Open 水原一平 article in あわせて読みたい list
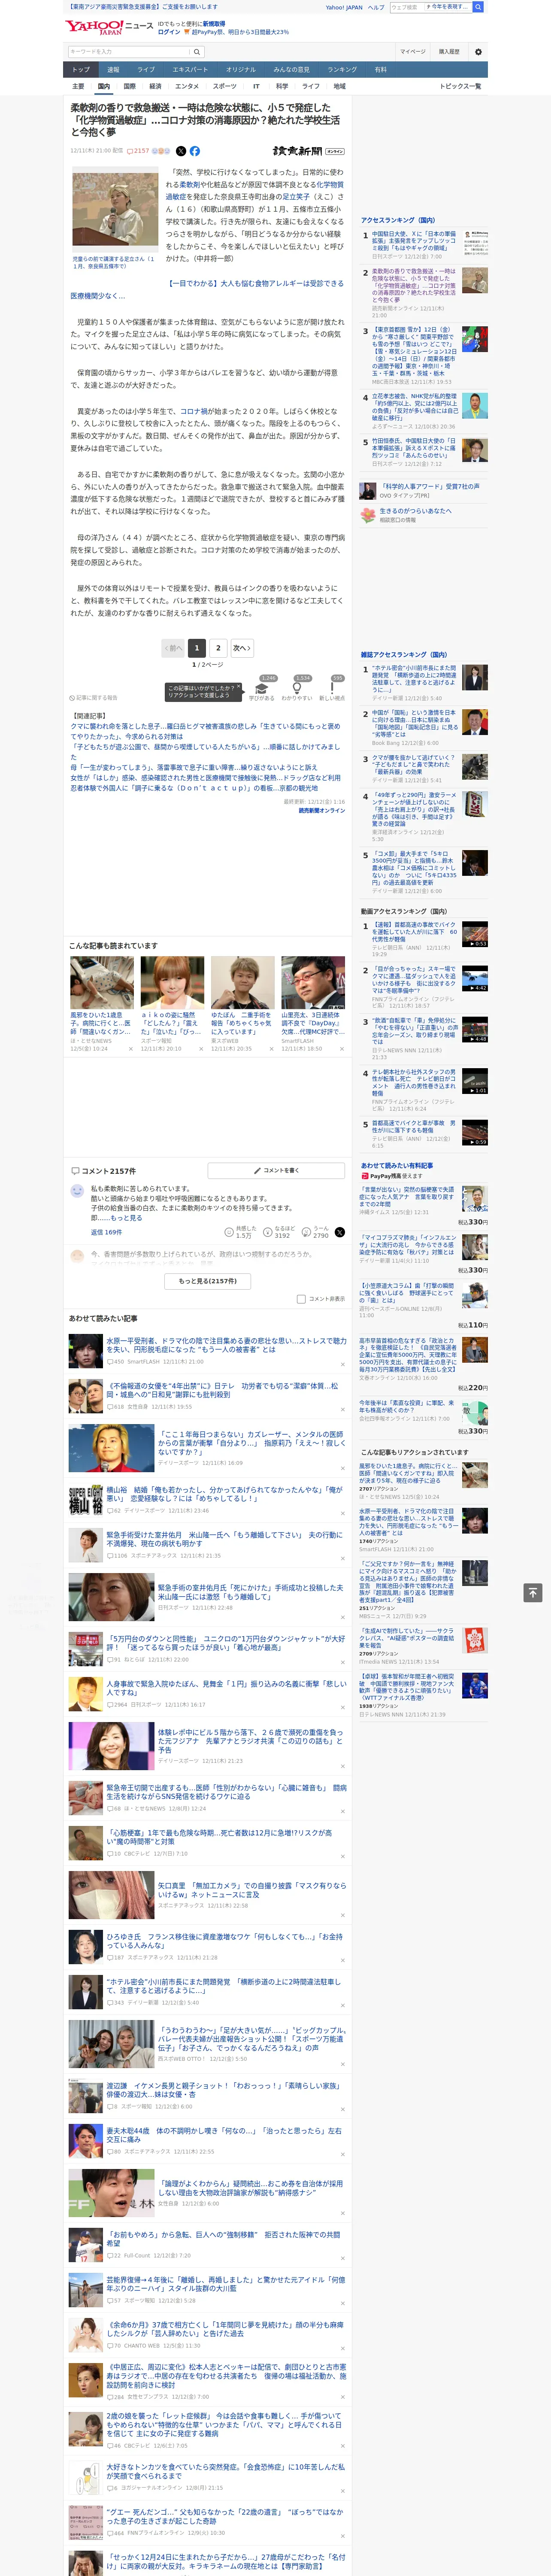 coord(226,1346)
